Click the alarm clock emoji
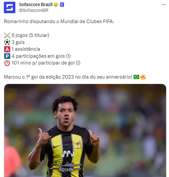Image resolution: width=169 pixels, height=177 pixels. point(7,63)
